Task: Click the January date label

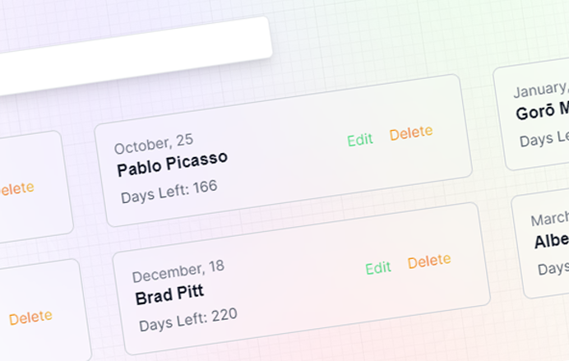Action: (541, 90)
